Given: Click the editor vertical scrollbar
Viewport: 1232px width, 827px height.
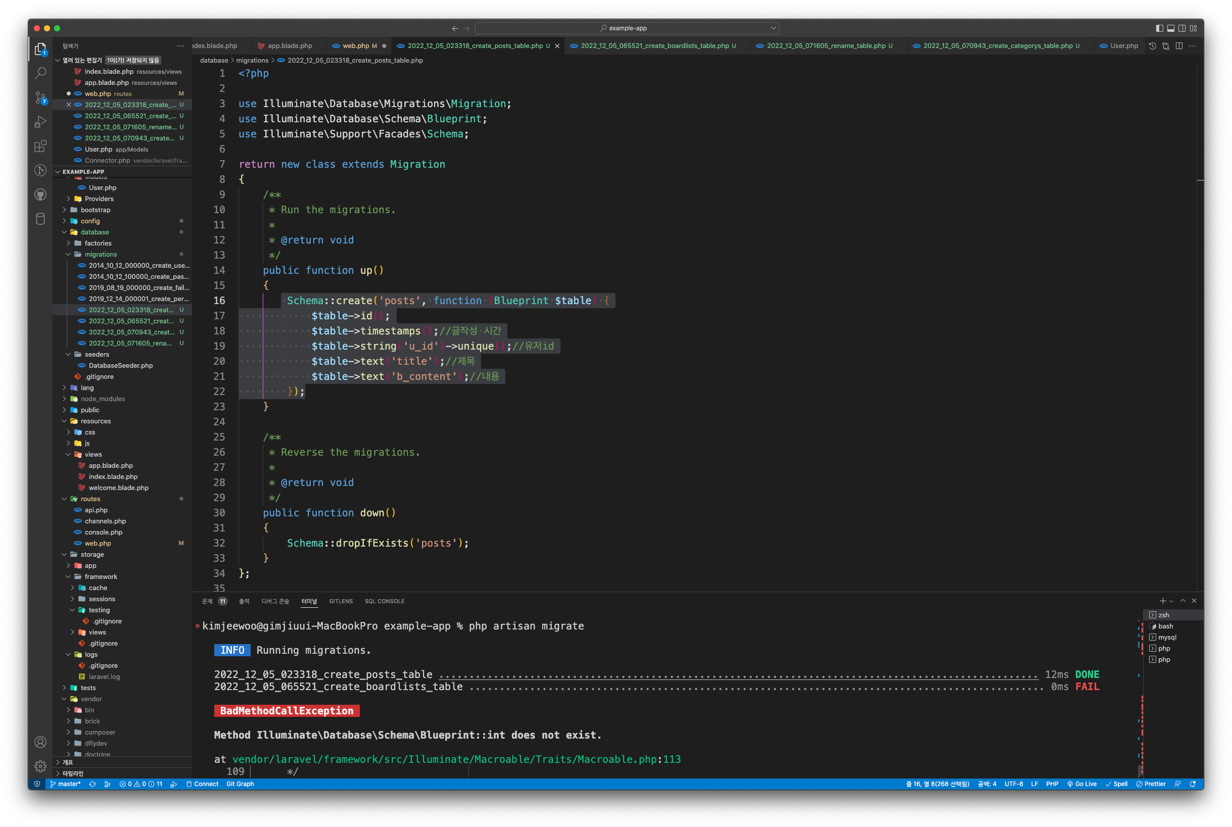Looking at the screenshot, I should (x=1200, y=316).
